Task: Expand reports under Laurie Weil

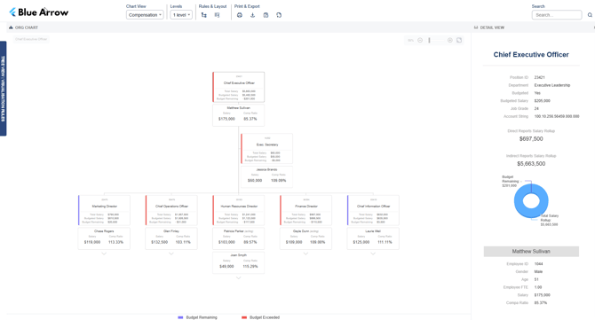Action: point(373,254)
